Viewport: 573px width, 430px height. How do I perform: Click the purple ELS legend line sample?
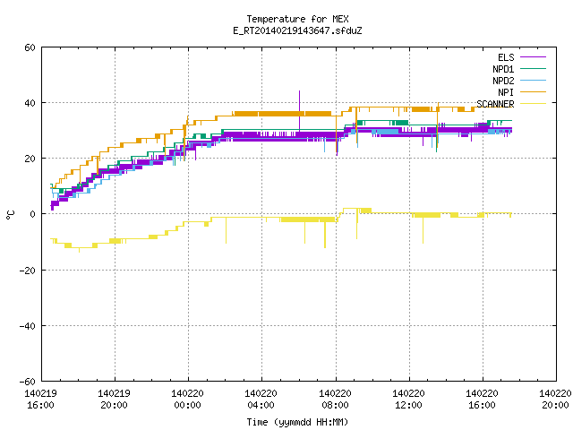533,57
